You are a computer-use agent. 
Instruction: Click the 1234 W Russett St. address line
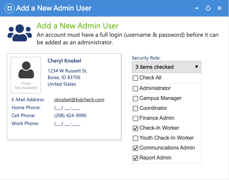[x=67, y=71]
